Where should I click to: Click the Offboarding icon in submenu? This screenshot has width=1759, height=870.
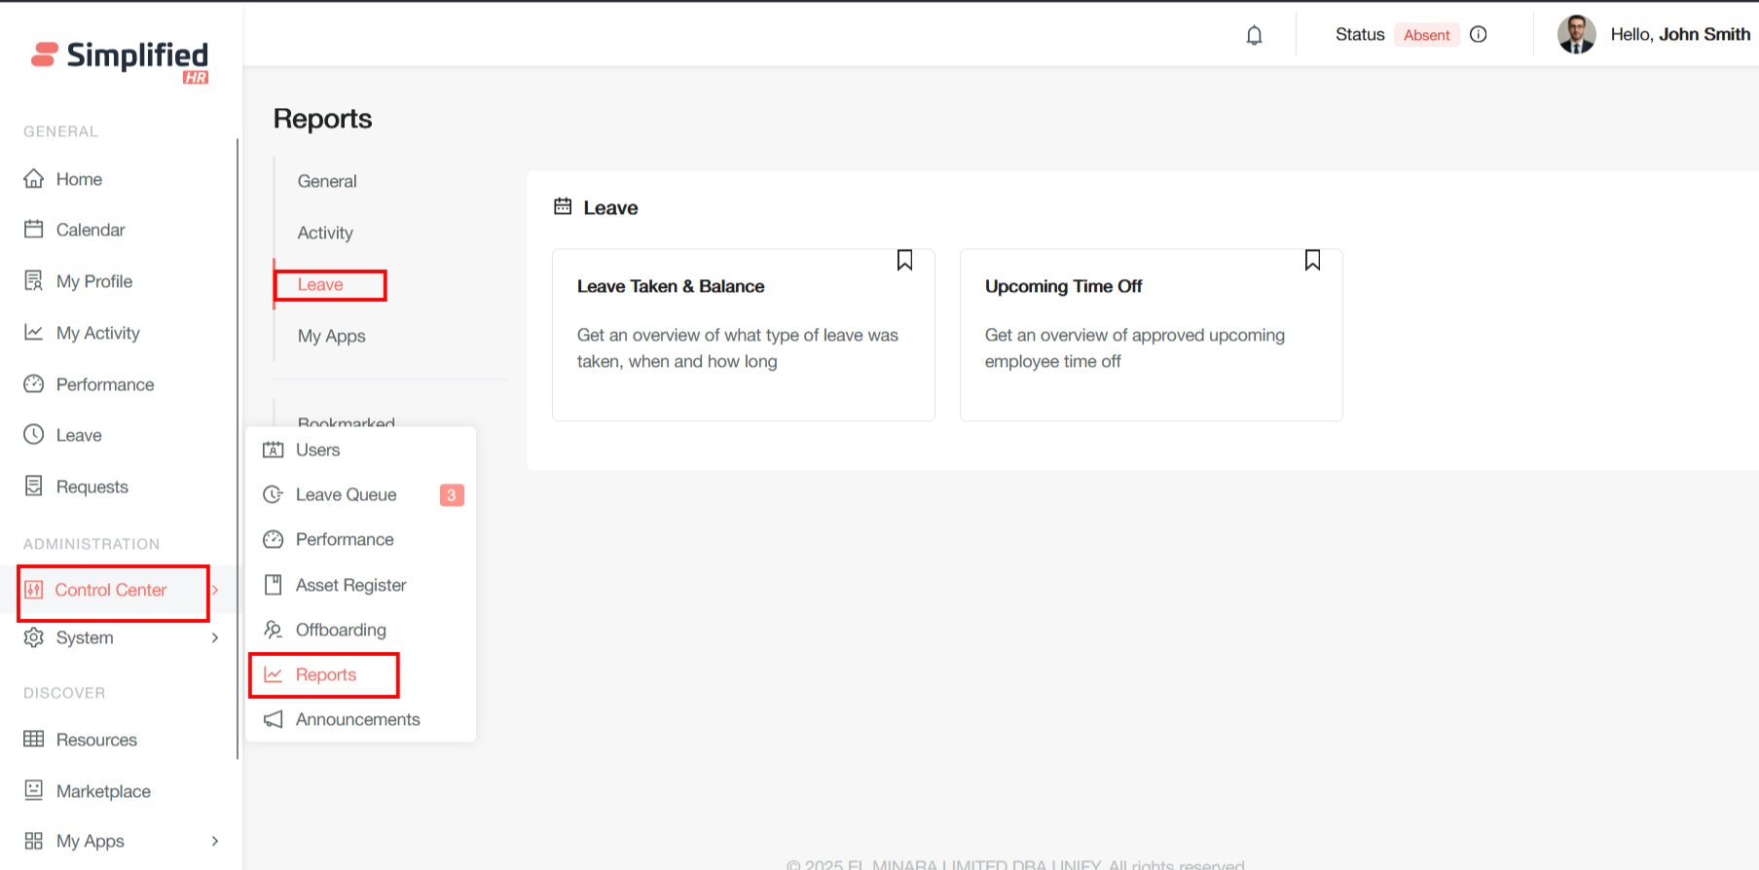point(274,630)
